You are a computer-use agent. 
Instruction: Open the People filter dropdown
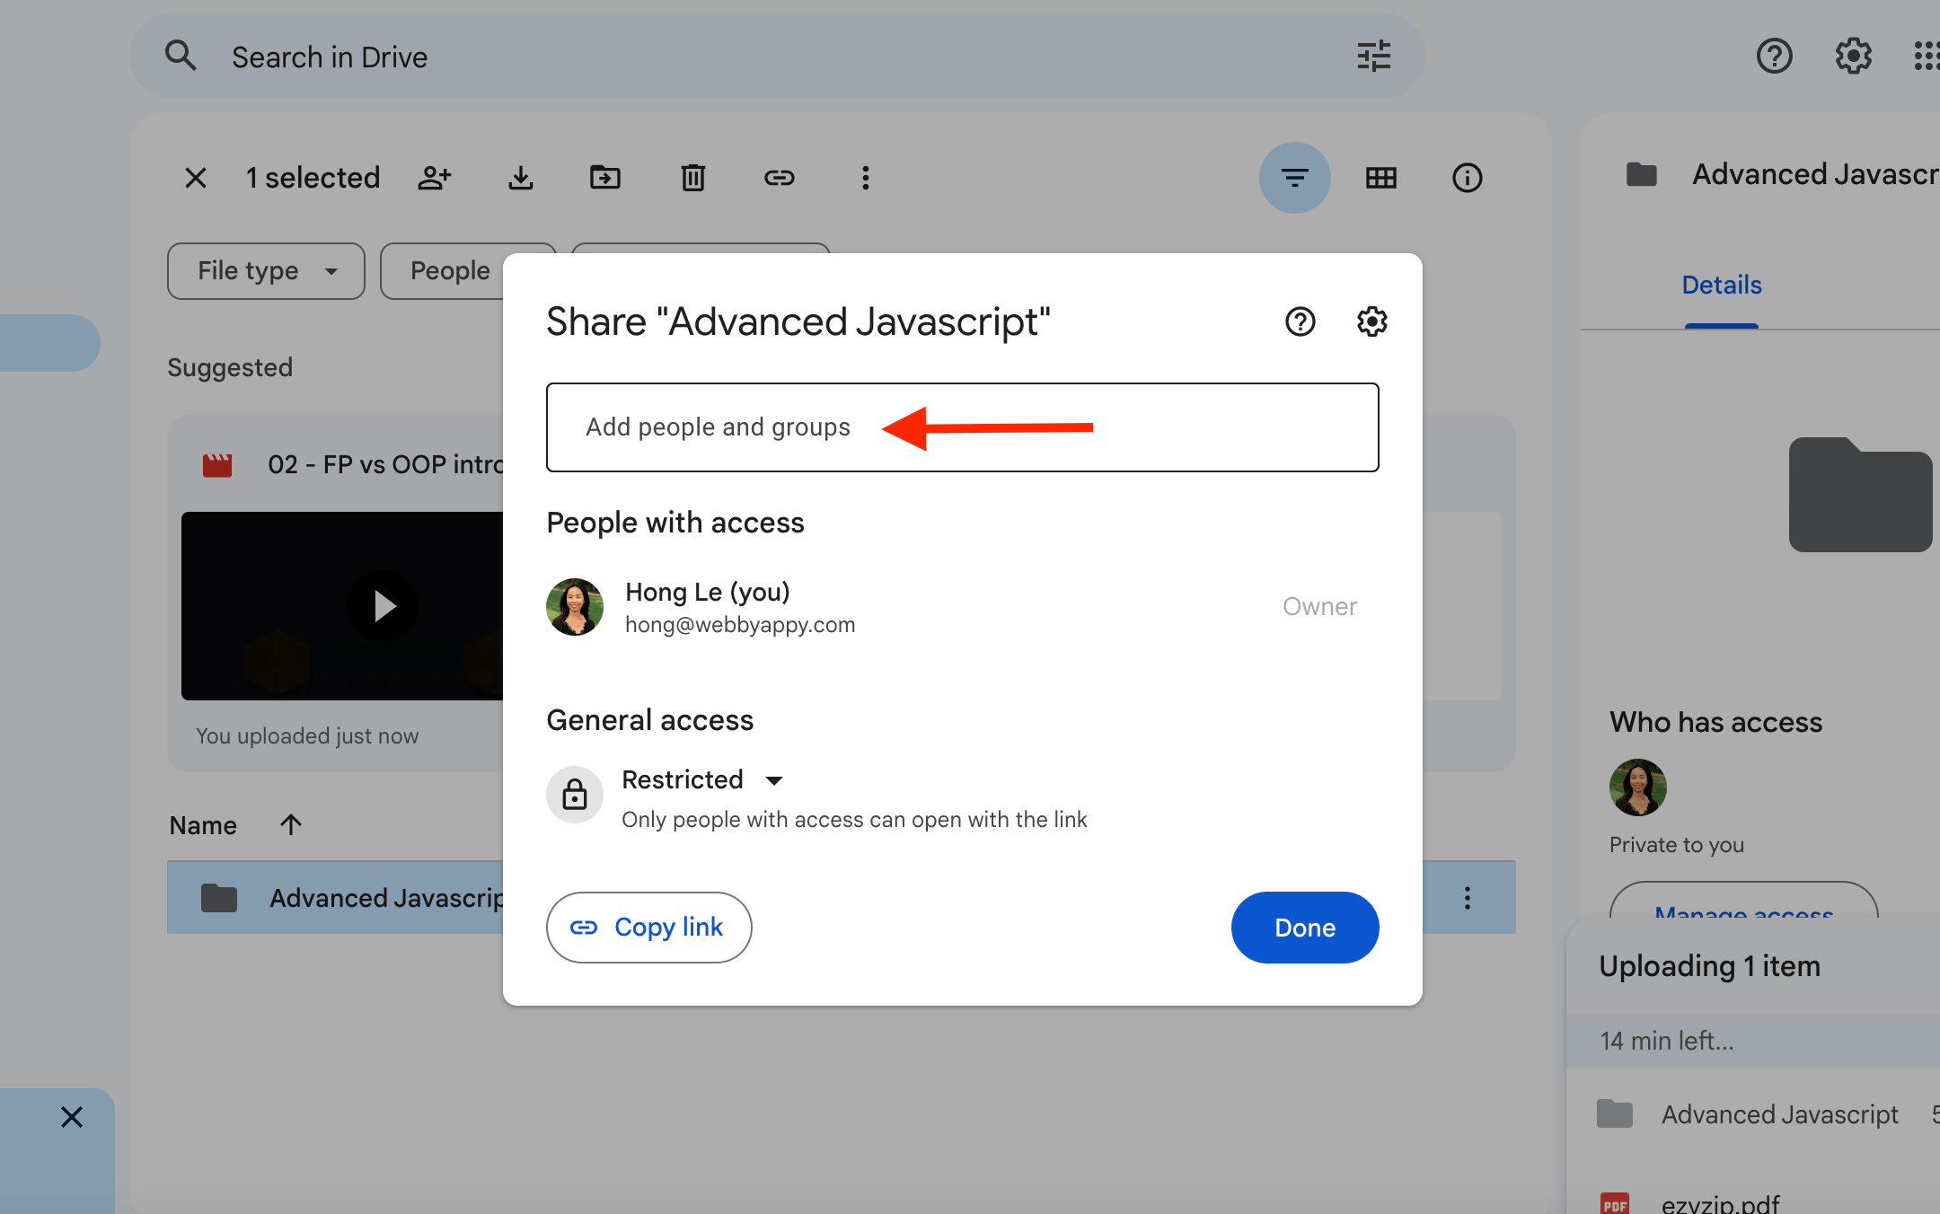[458, 270]
